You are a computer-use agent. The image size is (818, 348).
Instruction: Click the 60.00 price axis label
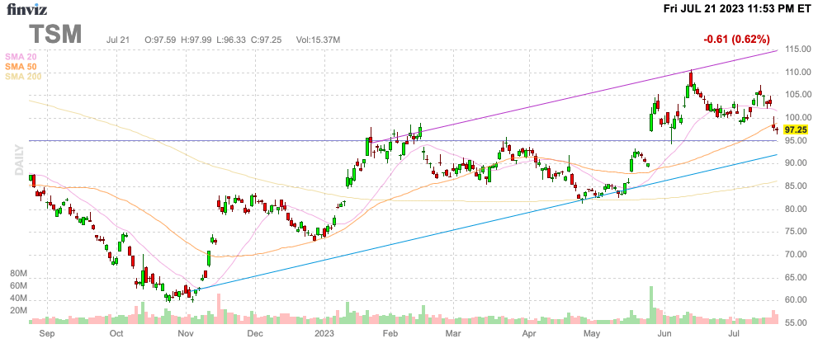click(794, 301)
